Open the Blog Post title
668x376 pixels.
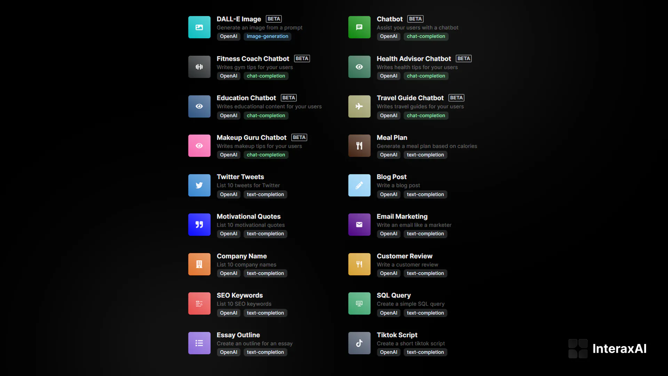[391, 177]
